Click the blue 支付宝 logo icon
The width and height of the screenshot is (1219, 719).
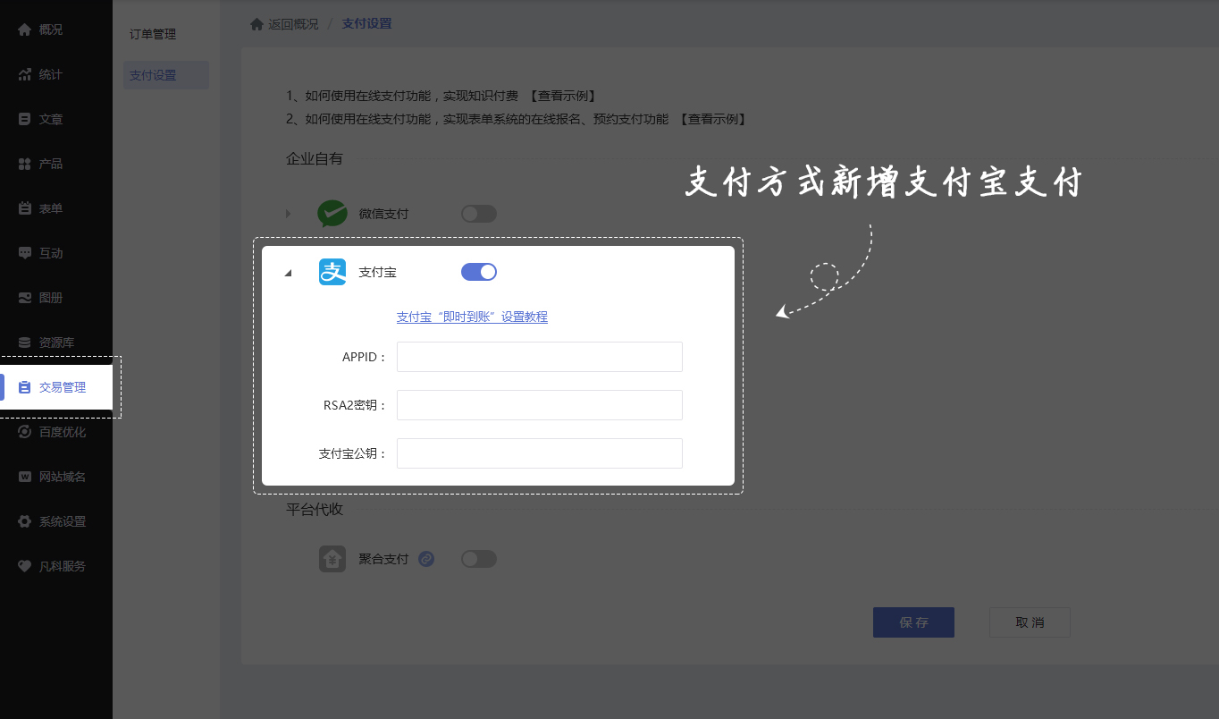point(332,272)
